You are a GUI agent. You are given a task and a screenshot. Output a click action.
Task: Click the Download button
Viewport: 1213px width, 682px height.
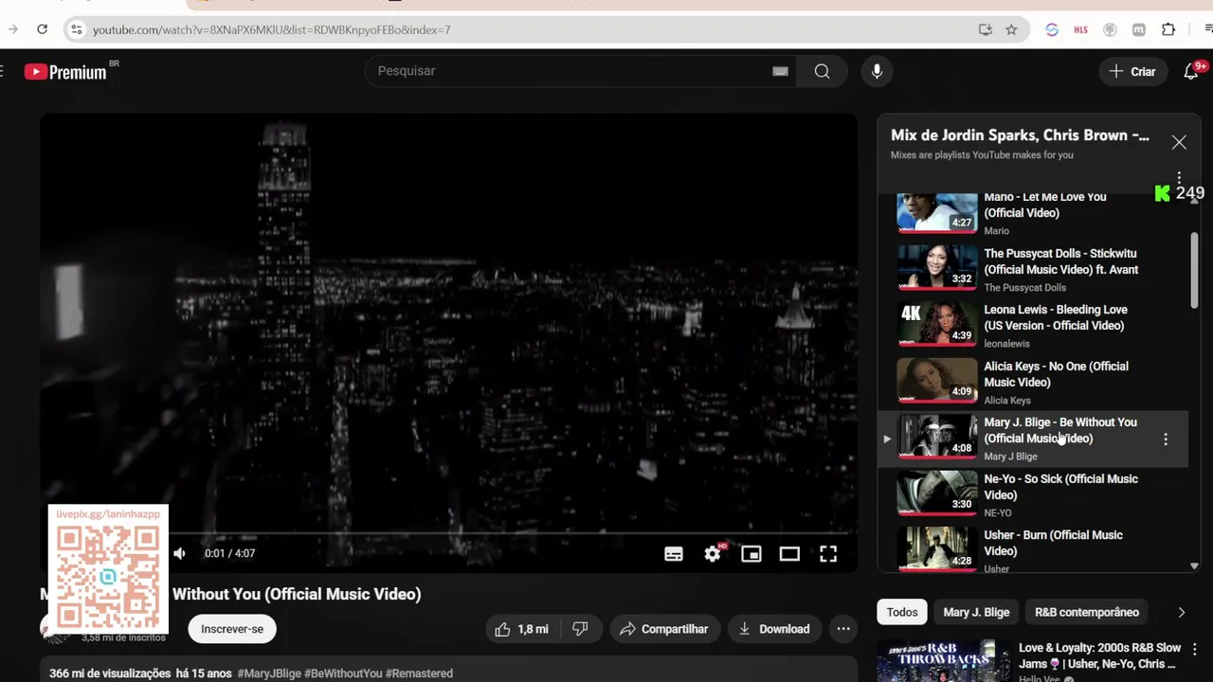(x=774, y=629)
